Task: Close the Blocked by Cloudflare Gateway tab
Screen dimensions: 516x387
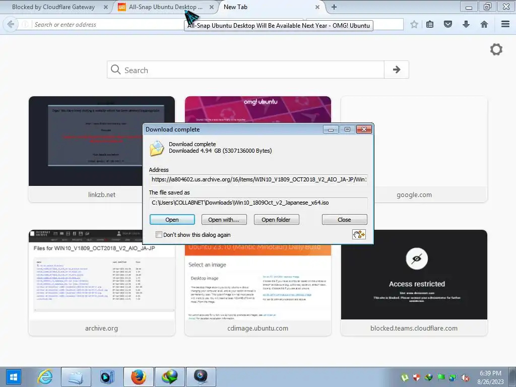Action: coord(106,7)
